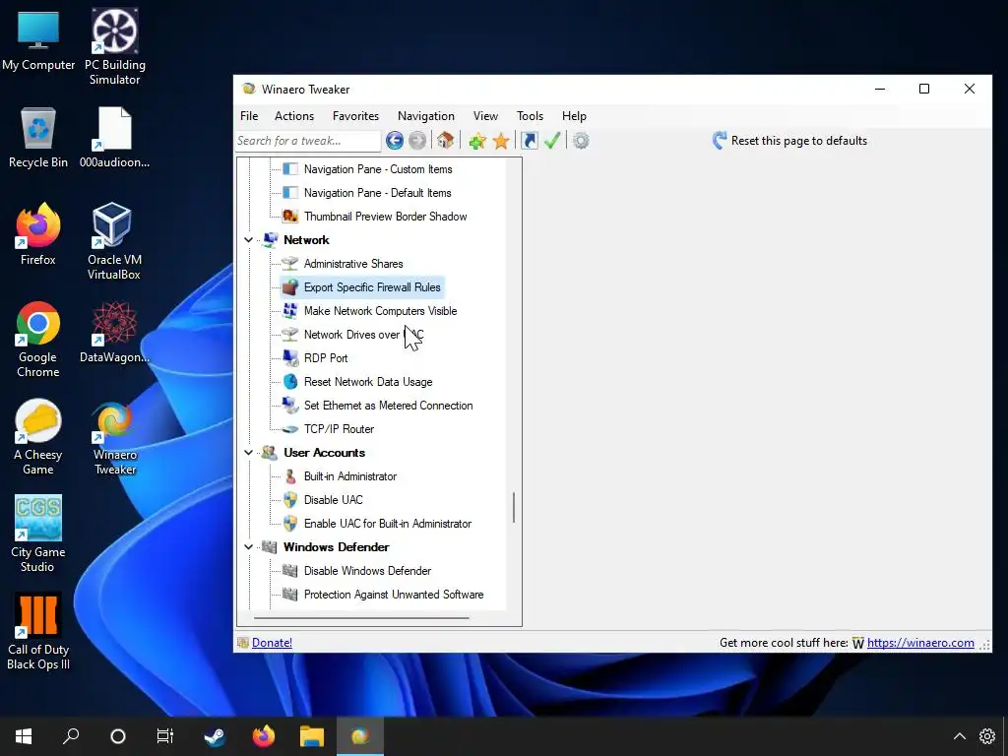
Task: Open the Actions menu
Action: point(293,116)
